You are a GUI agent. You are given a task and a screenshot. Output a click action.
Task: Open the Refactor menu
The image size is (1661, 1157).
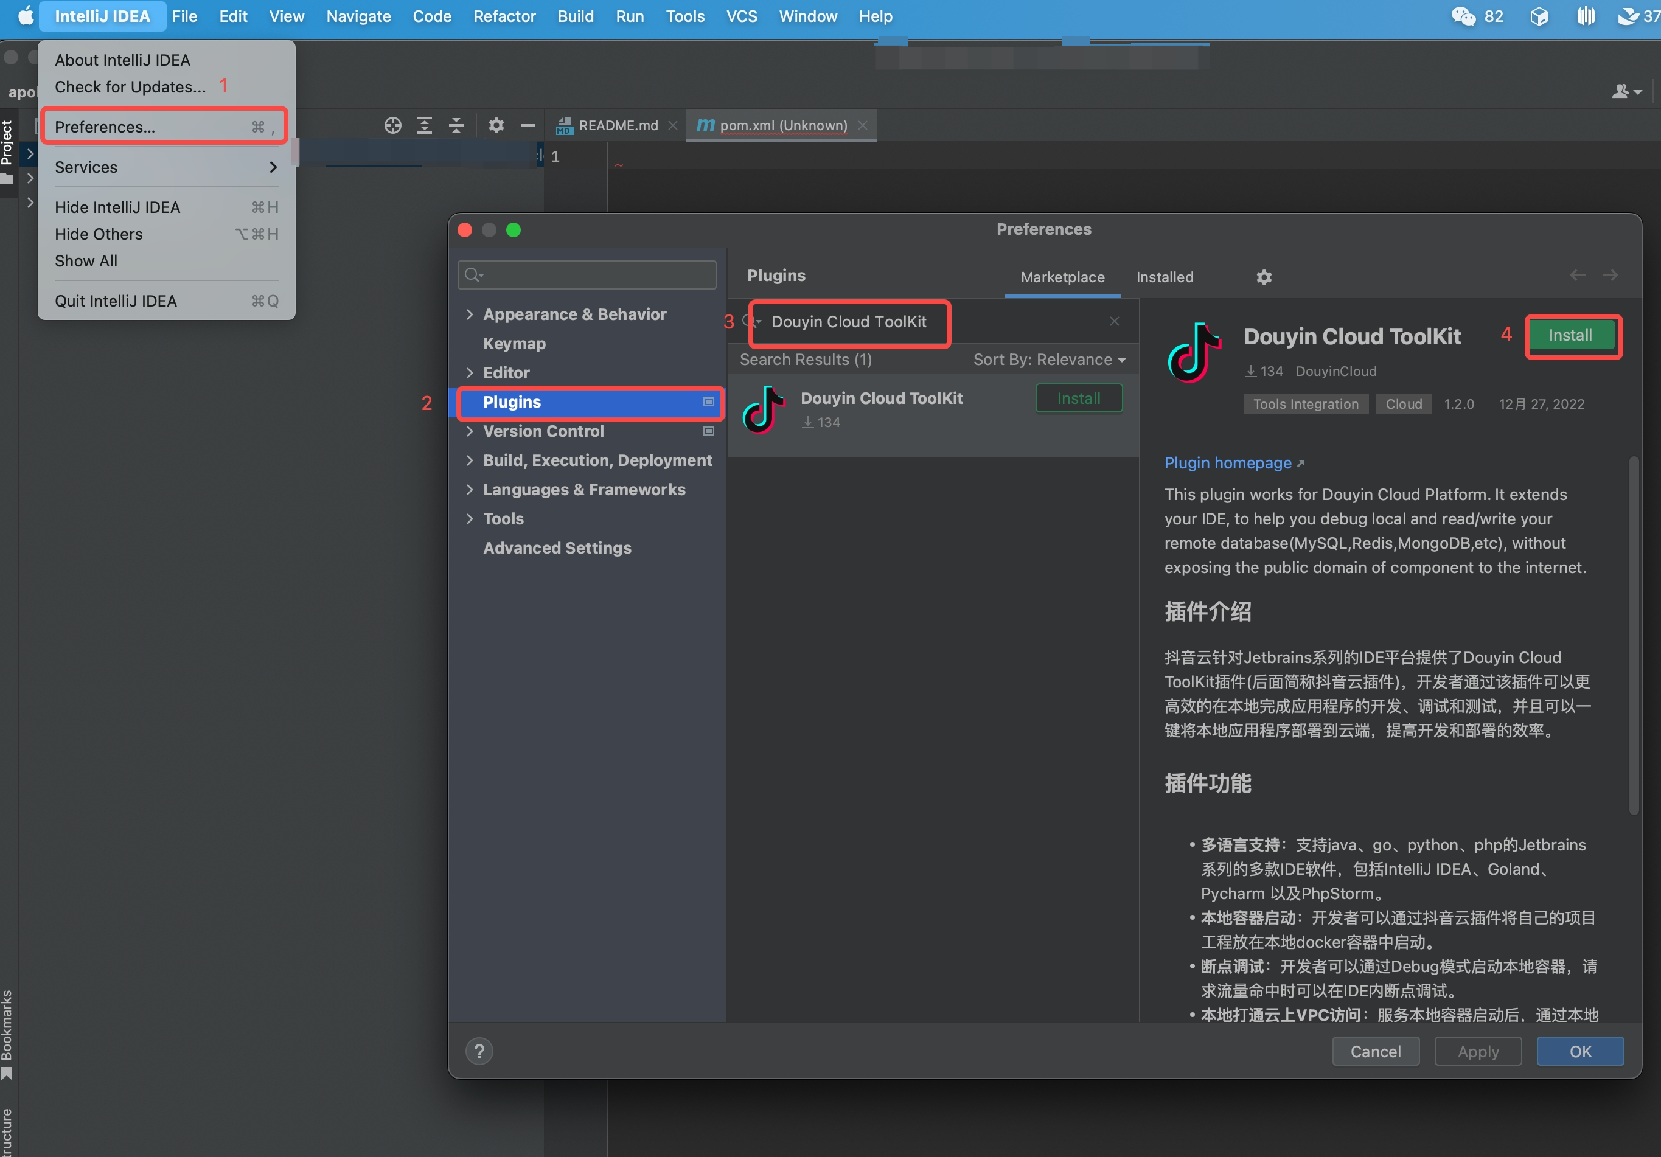[x=504, y=16]
